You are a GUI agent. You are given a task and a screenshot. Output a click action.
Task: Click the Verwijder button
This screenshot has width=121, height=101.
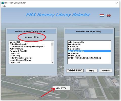point(106,71)
